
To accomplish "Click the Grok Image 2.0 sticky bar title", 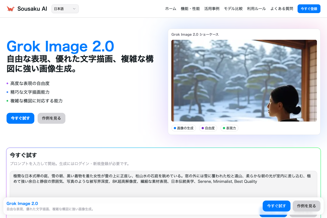I will coord(22,204).
